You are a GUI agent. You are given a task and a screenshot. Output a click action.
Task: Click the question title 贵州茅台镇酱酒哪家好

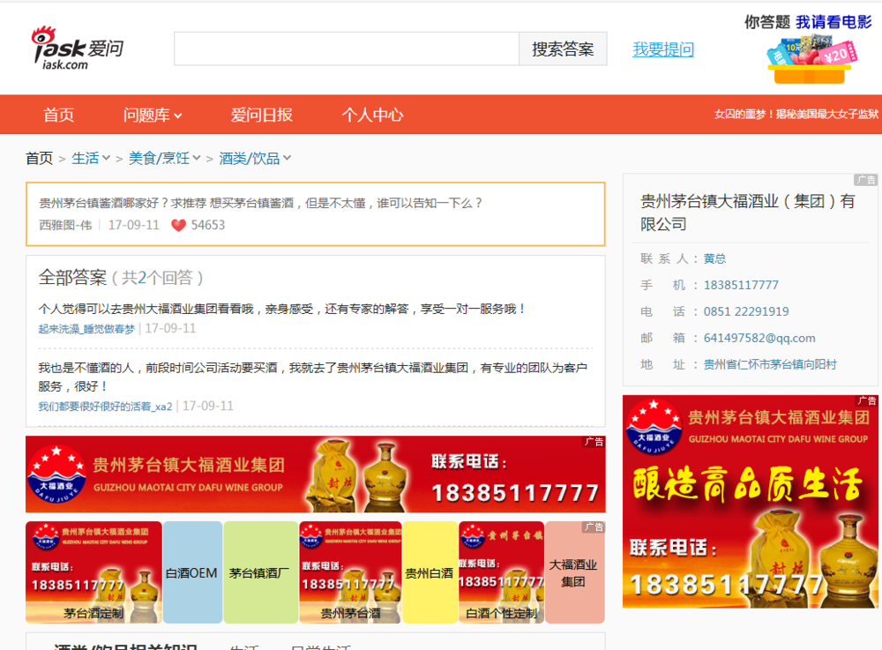[260, 203]
